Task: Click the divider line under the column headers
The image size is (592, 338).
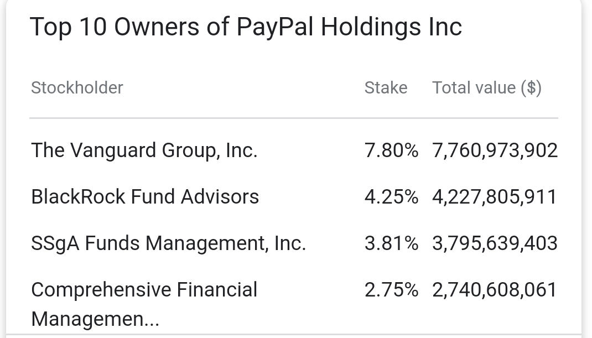Action: tap(293, 118)
